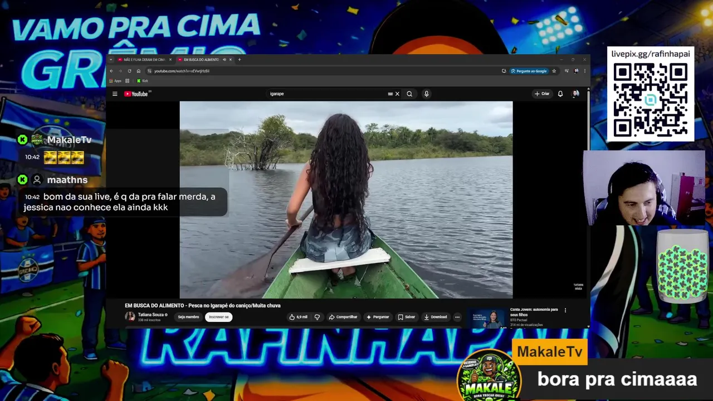
Task: Open the Tatiana Souza channel avatar
Action: pyautogui.click(x=130, y=316)
